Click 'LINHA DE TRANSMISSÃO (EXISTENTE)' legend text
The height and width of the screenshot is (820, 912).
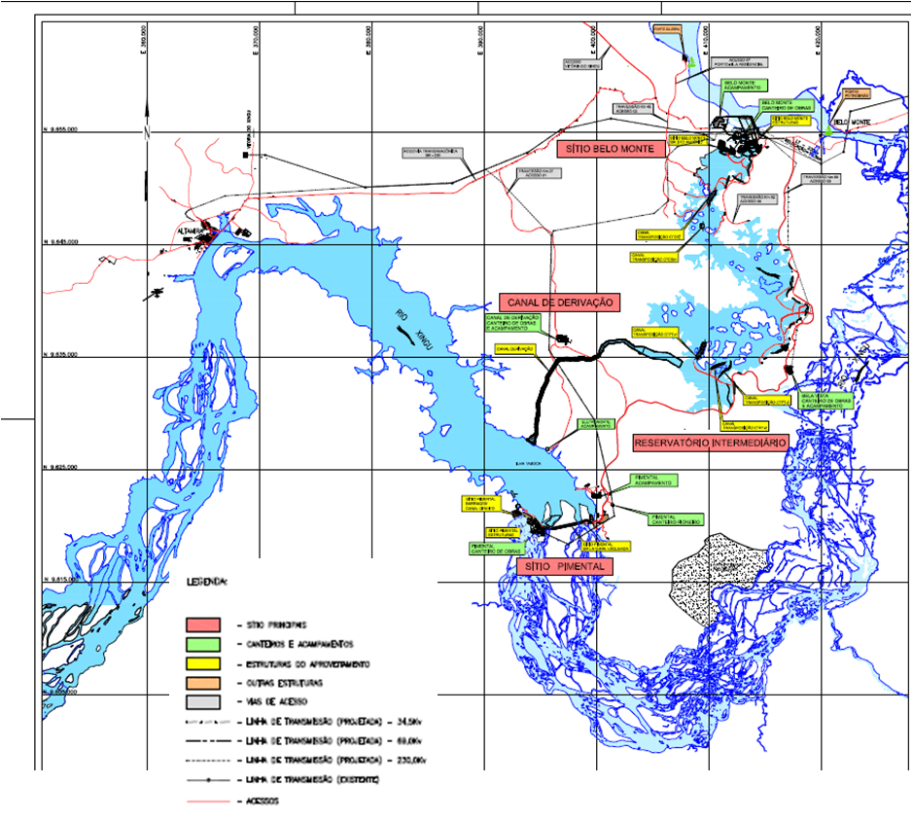point(312,780)
